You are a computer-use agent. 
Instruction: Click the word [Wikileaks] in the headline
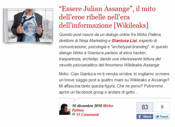pyautogui.click(x=131, y=25)
